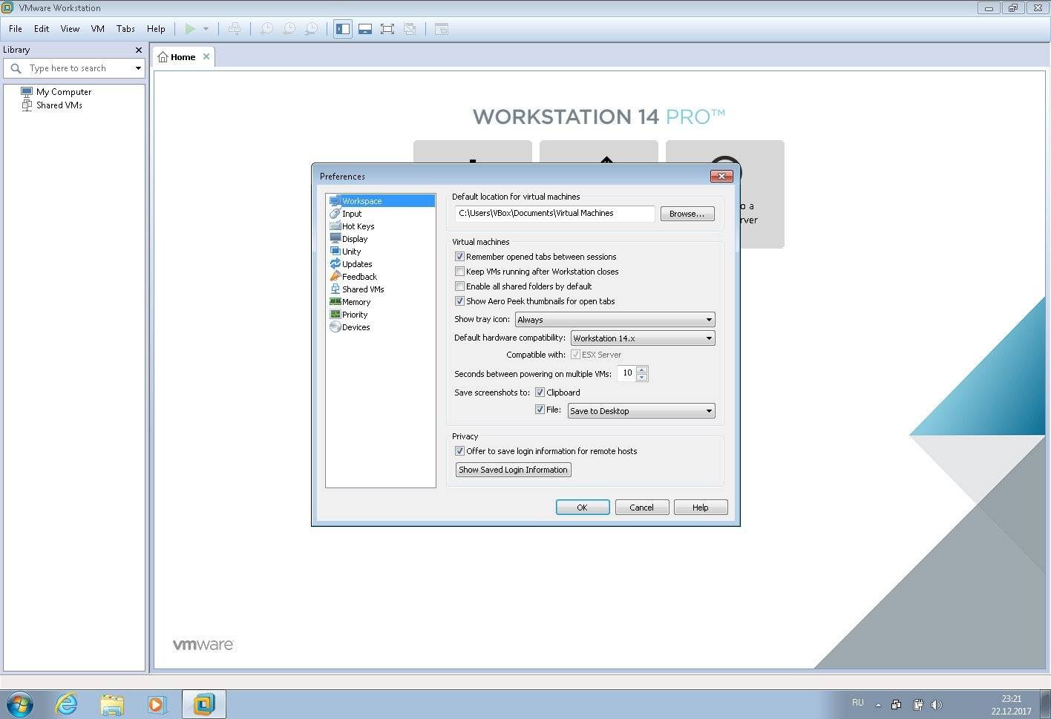Click the take snapshot toolbar icon
The height and width of the screenshot is (719, 1051).
pos(266,29)
